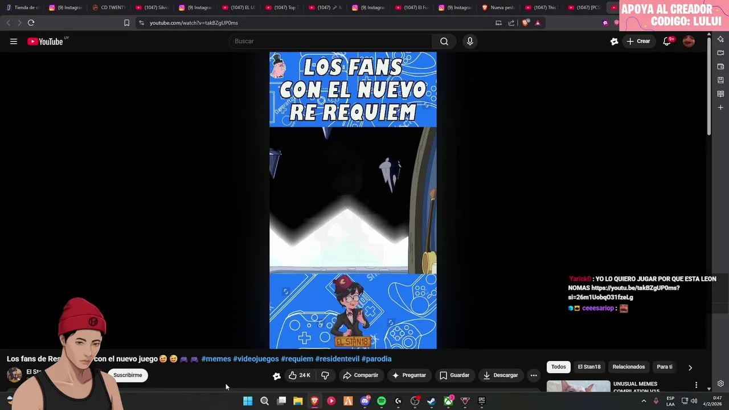Open the account avatar menu

click(689, 41)
